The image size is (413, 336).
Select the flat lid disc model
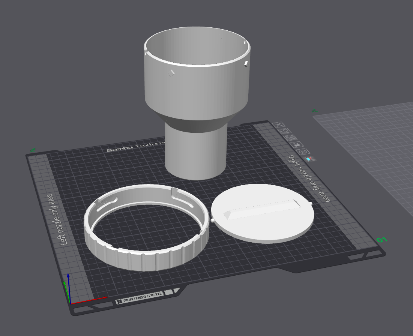coord(263,213)
